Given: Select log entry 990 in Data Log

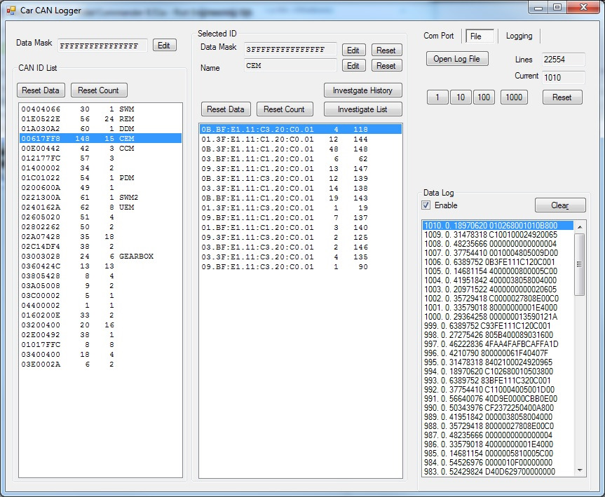Looking at the screenshot, I should (498, 408).
